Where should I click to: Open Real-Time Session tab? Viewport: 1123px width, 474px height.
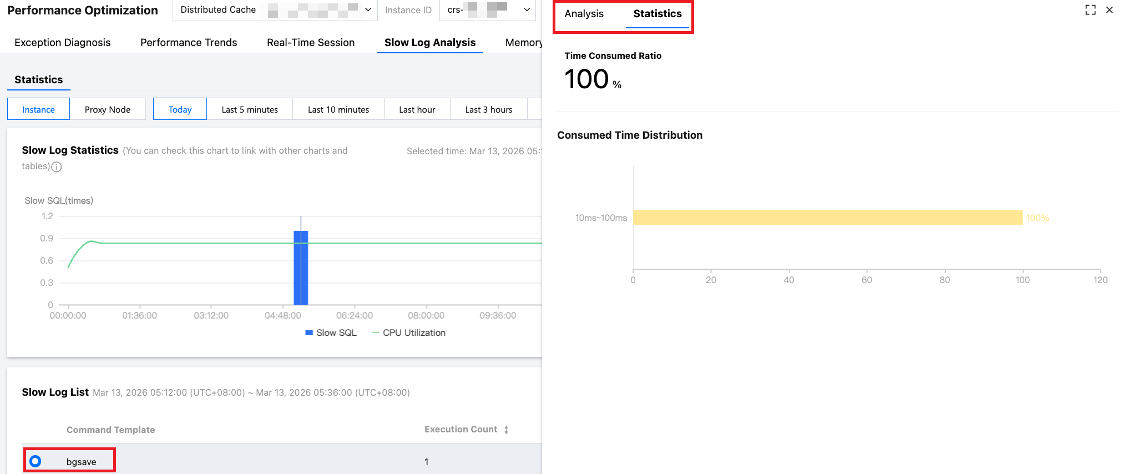click(311, 43)
